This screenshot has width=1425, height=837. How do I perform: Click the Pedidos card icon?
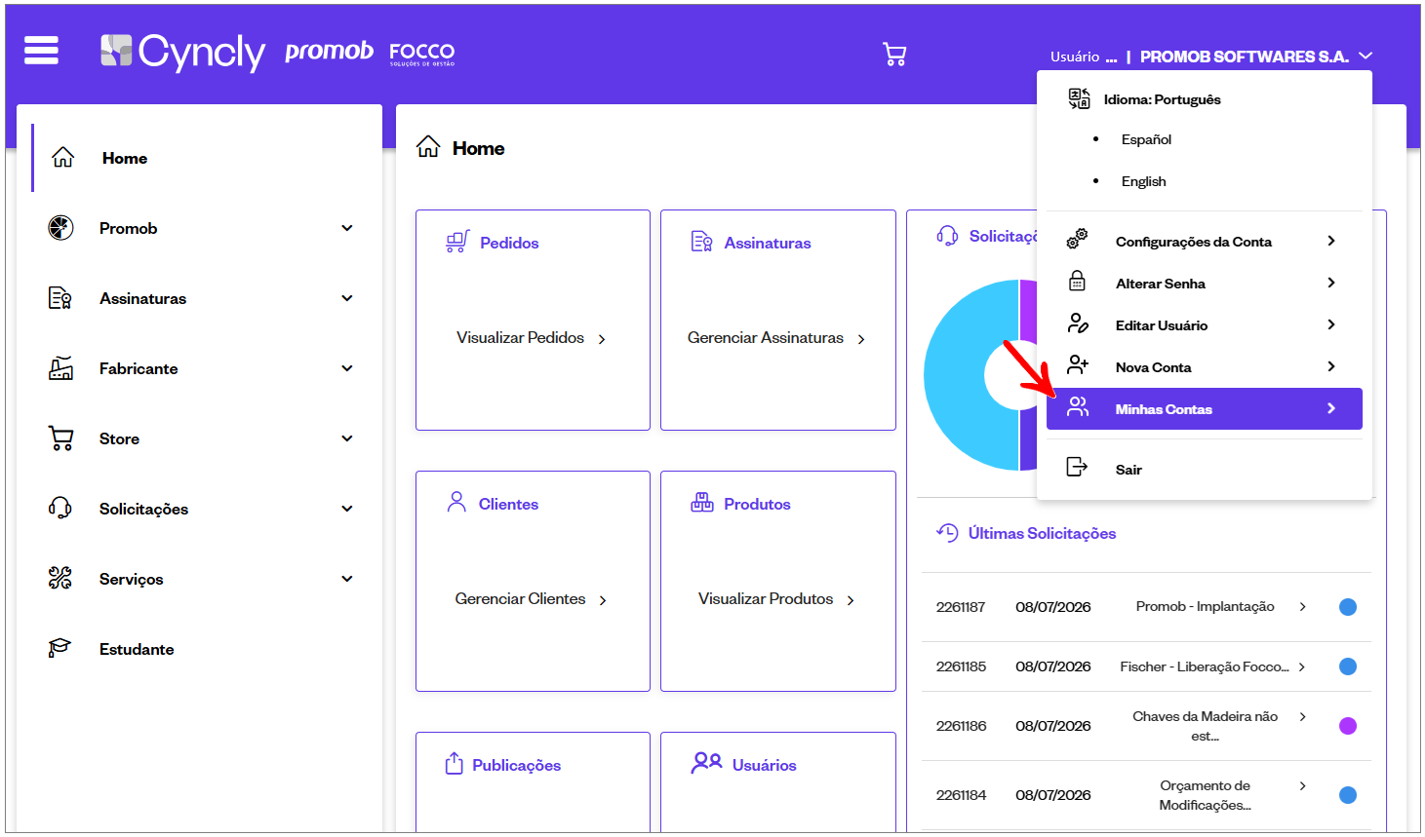point(457,242)
